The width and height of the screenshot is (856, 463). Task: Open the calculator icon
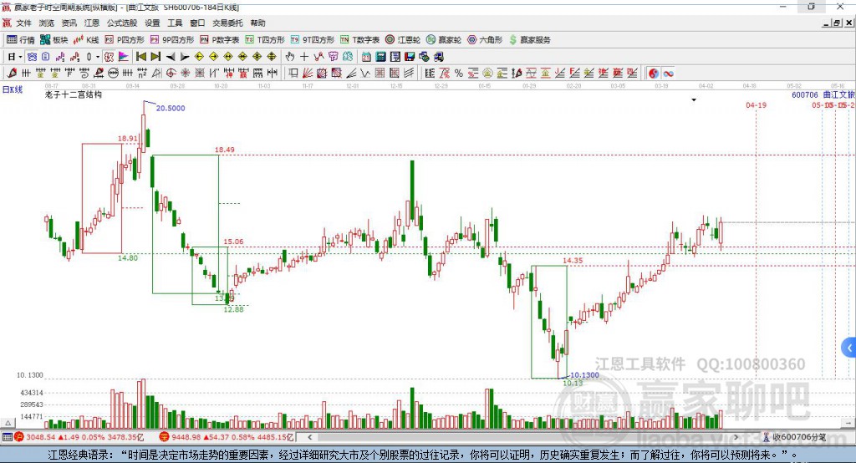coord(380,57)
